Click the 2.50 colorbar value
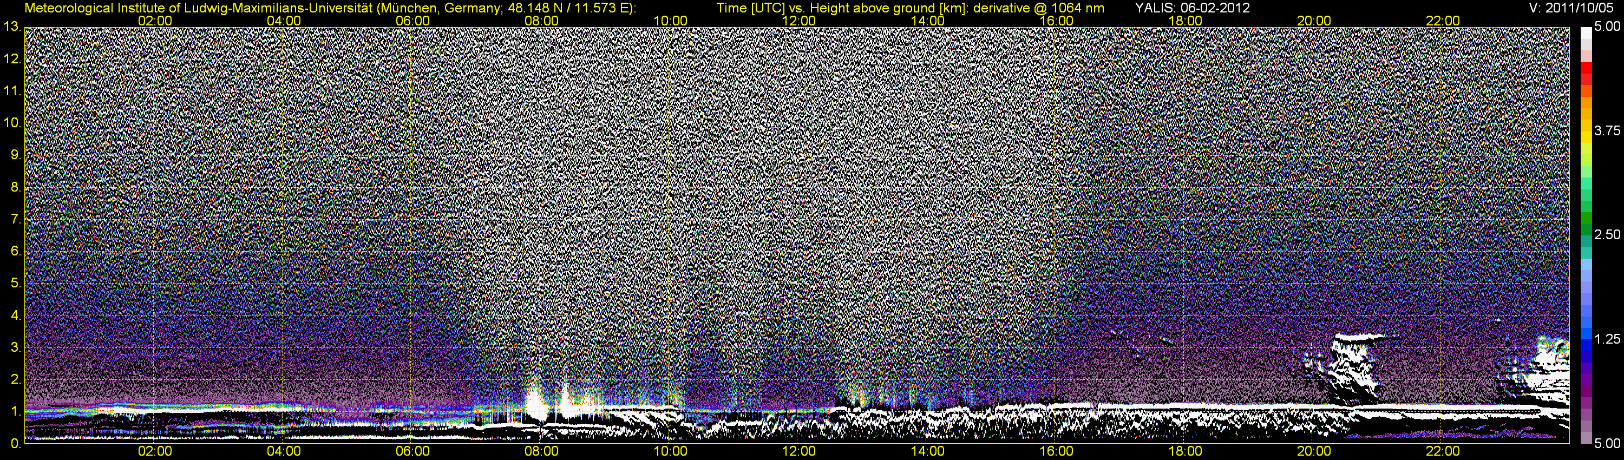1624x460 pixels. pyautogui.click(x=1607, y=235)
